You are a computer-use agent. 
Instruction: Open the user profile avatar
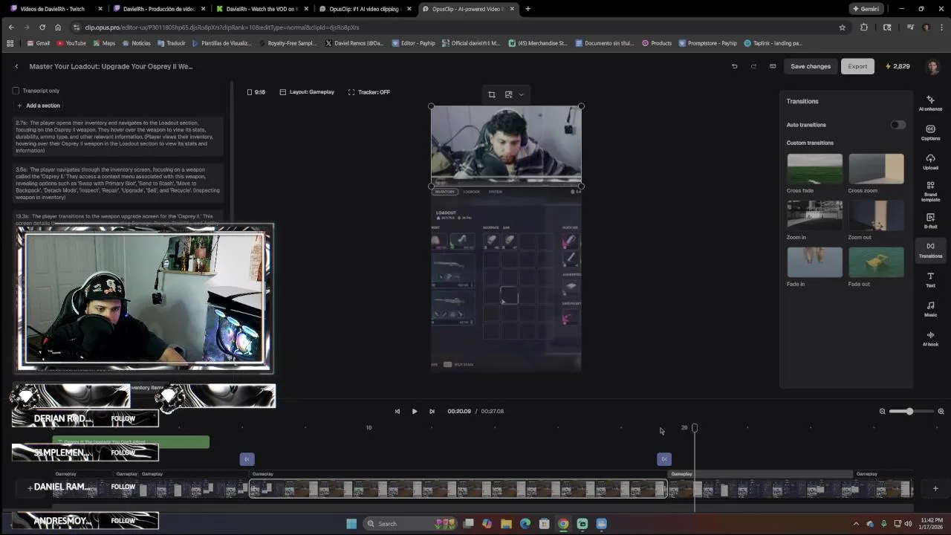(x=933, y=66)
